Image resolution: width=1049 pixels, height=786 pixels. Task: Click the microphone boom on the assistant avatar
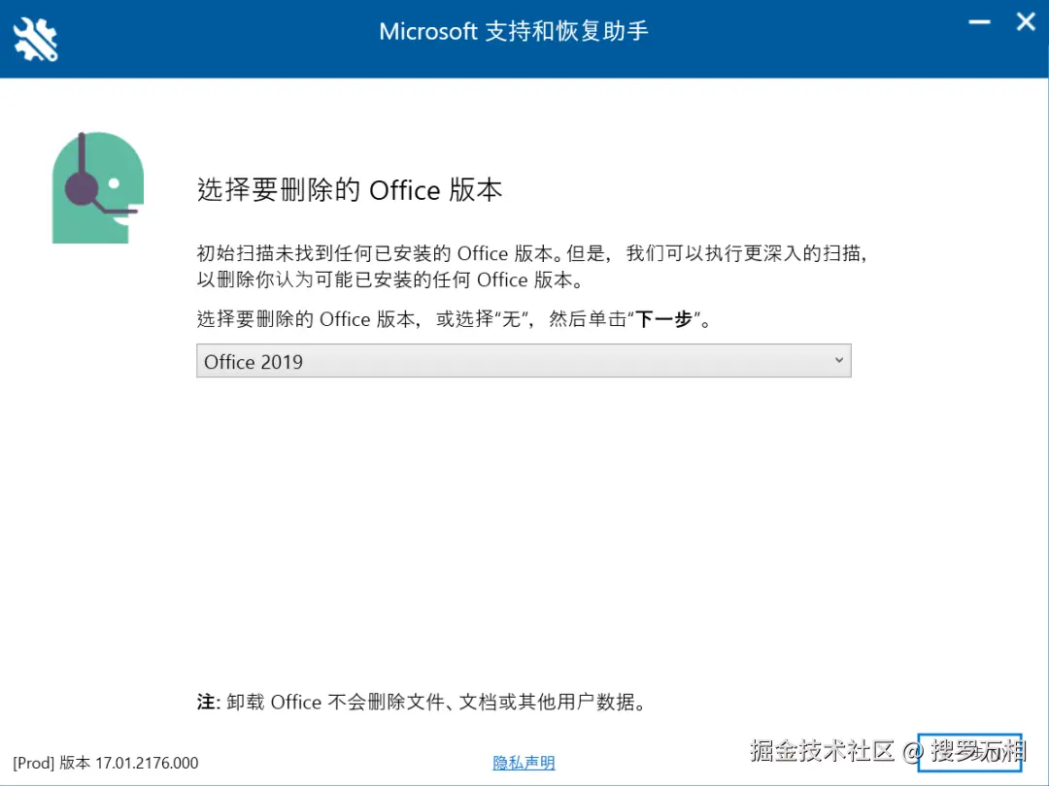tap(117, 209)
